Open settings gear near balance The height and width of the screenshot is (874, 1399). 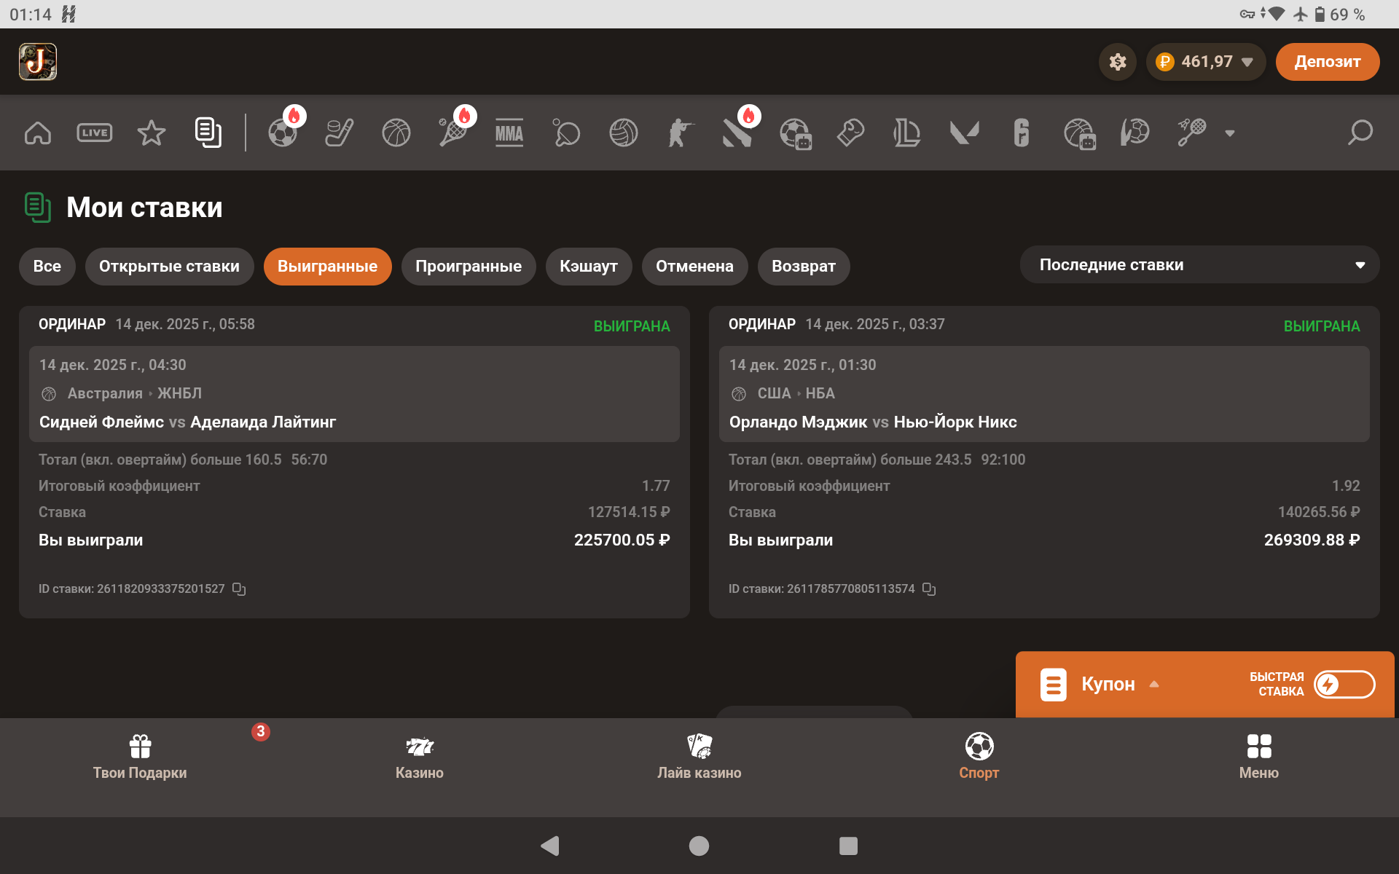coord(1118,62)
